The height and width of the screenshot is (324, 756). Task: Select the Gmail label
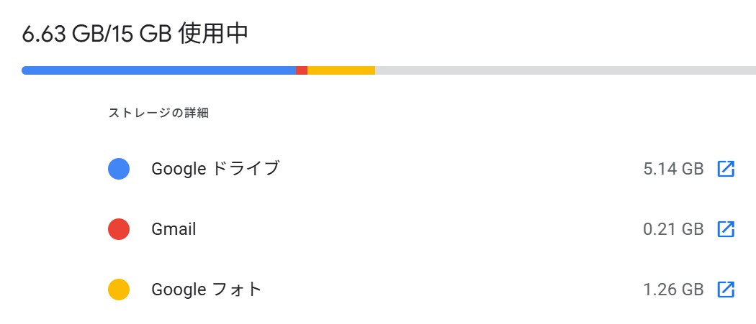174,230
